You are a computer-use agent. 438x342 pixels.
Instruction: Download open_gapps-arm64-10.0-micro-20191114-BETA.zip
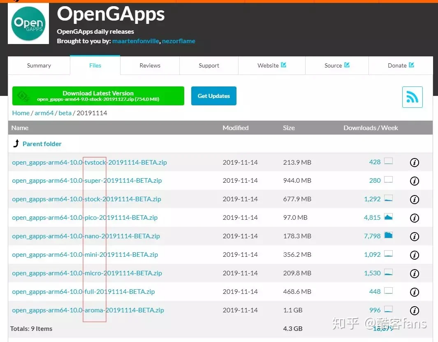coord(87,273)
